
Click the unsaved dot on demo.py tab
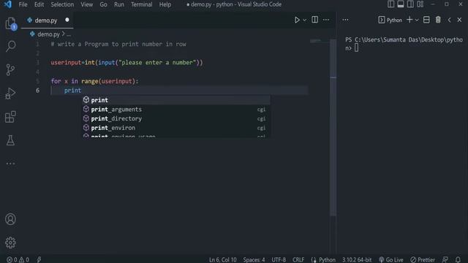pos(67,20)
